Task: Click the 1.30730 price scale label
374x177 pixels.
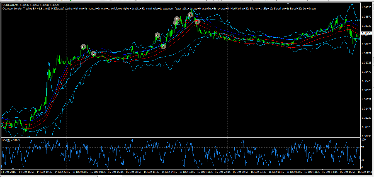Action: click(x=366, y=136)
